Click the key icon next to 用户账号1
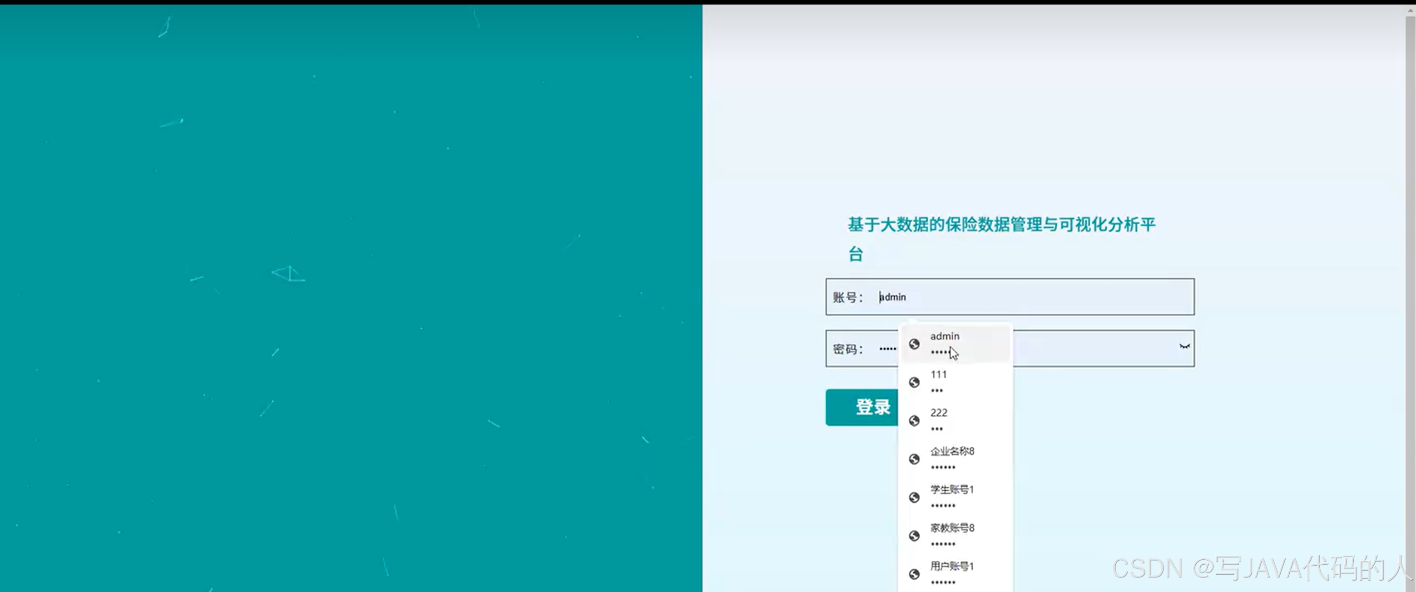 tap(914, 574)
